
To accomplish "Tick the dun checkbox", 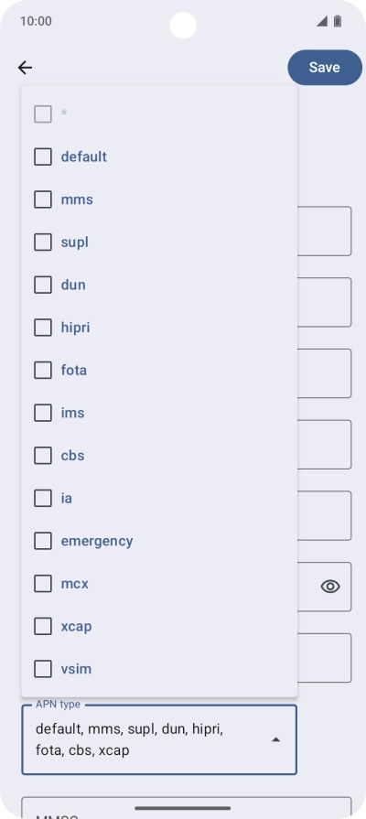I will pos(43,285).
